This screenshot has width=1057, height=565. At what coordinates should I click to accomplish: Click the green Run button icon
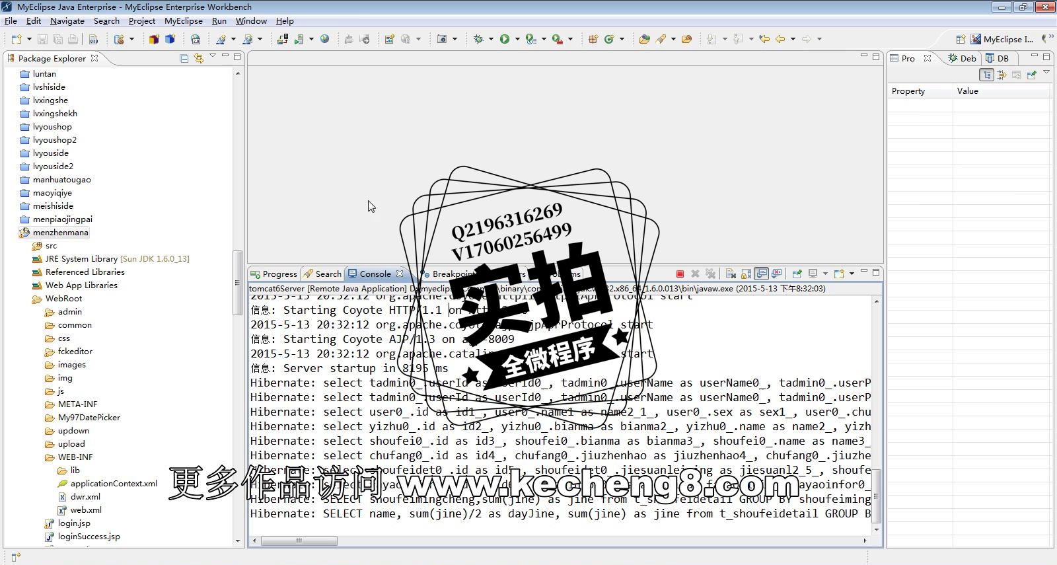pos(504,39)
